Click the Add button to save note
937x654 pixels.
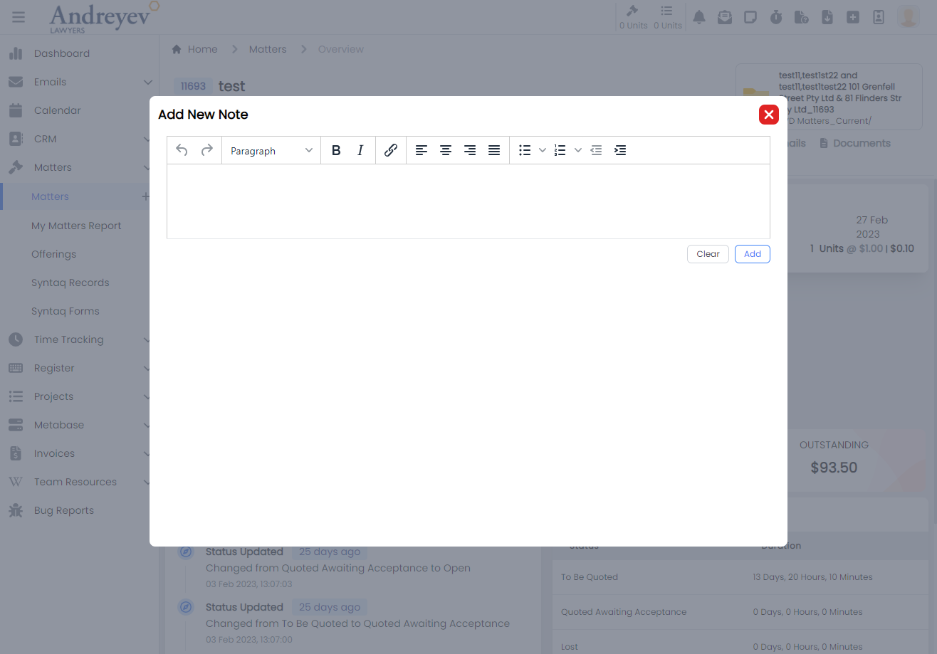752,254
